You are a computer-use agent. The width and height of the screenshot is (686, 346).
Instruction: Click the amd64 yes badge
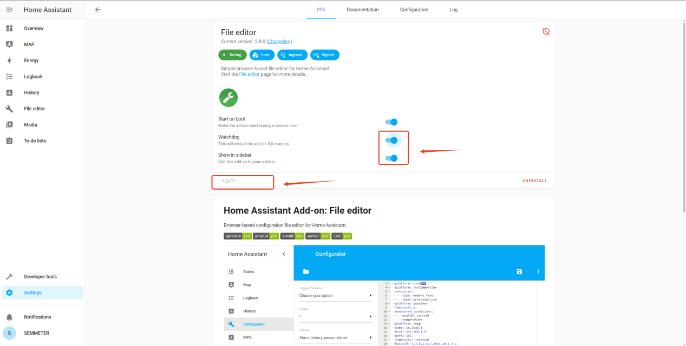click(x=266, y=236)
